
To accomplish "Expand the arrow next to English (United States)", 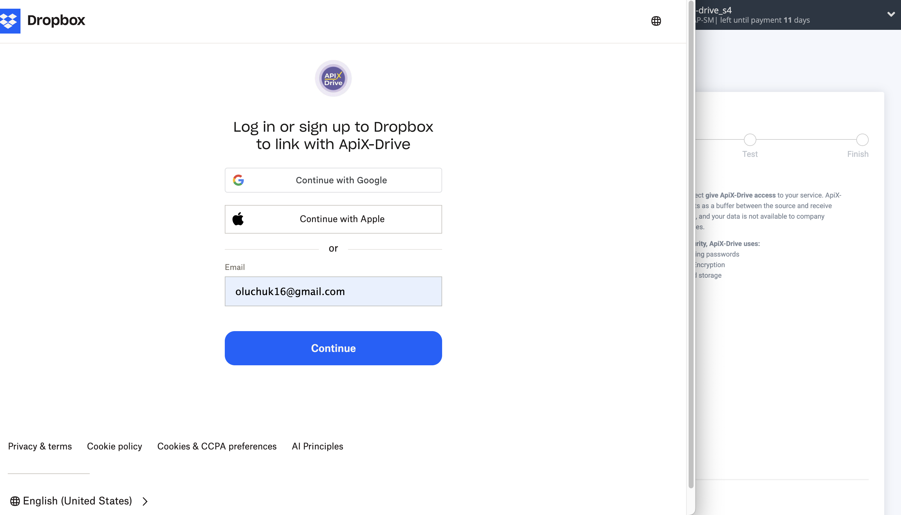I will pos(145,501).
